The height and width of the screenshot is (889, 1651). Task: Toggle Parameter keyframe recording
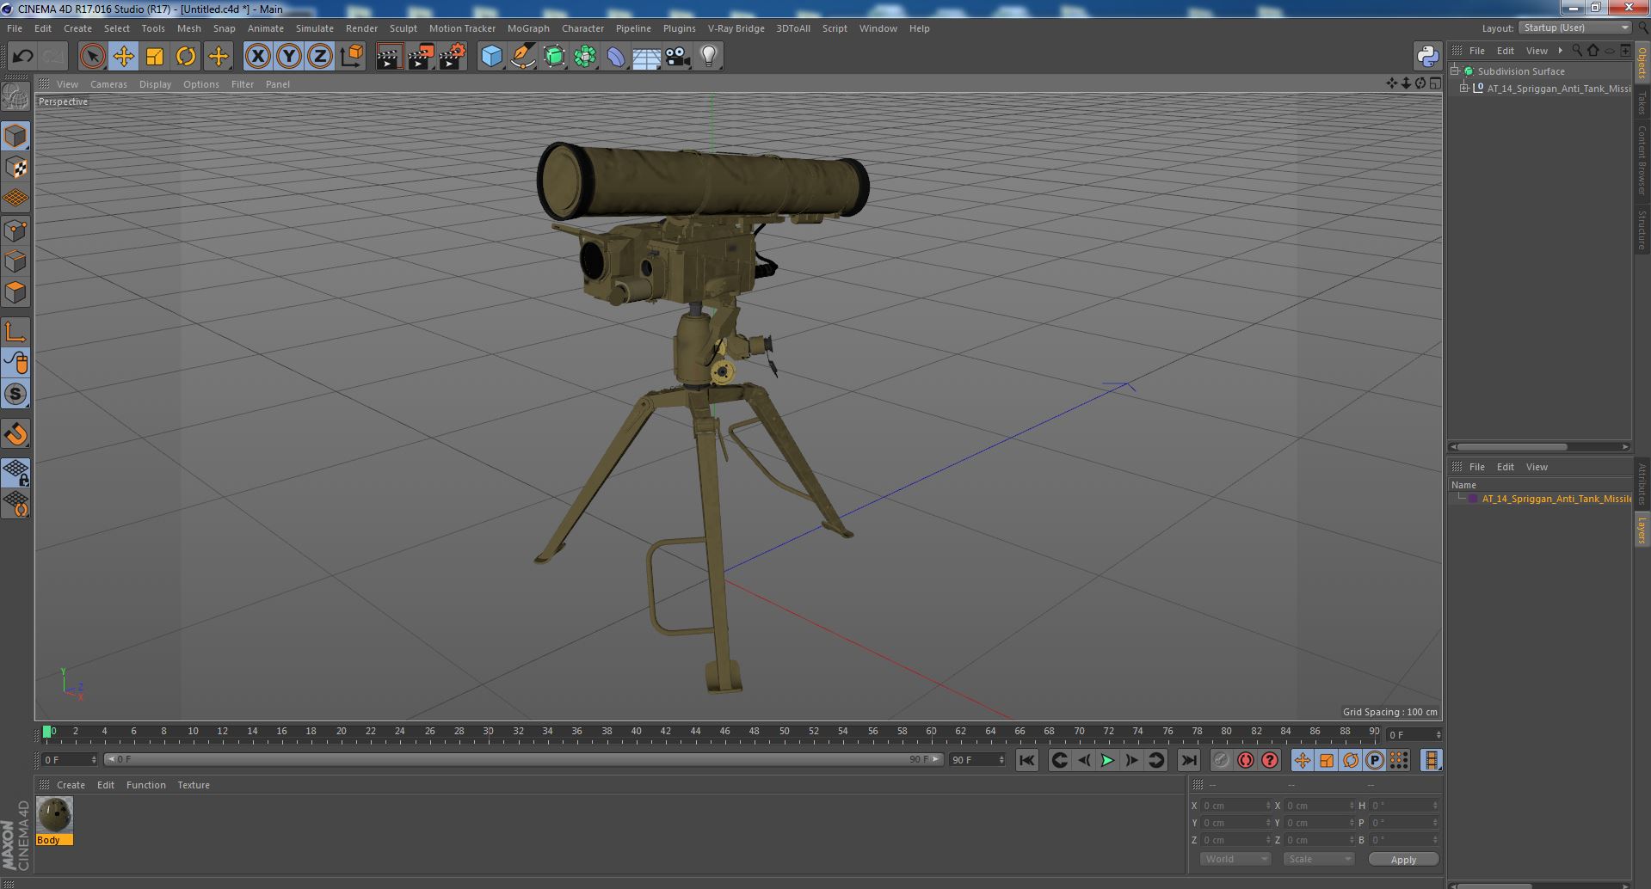(1374, 760)
